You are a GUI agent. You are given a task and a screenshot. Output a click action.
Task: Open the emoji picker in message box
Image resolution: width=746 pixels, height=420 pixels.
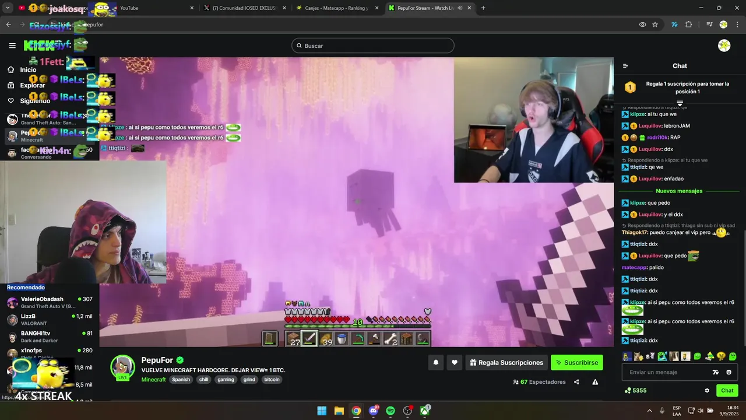point(729,372)
